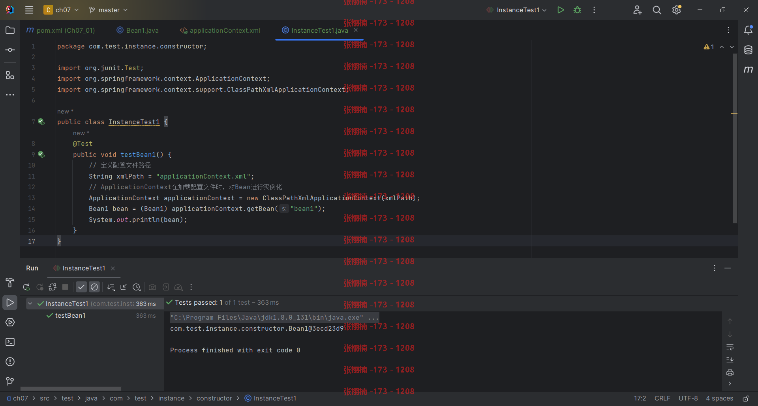Open the Code With Me icon

tap(637, 10)
